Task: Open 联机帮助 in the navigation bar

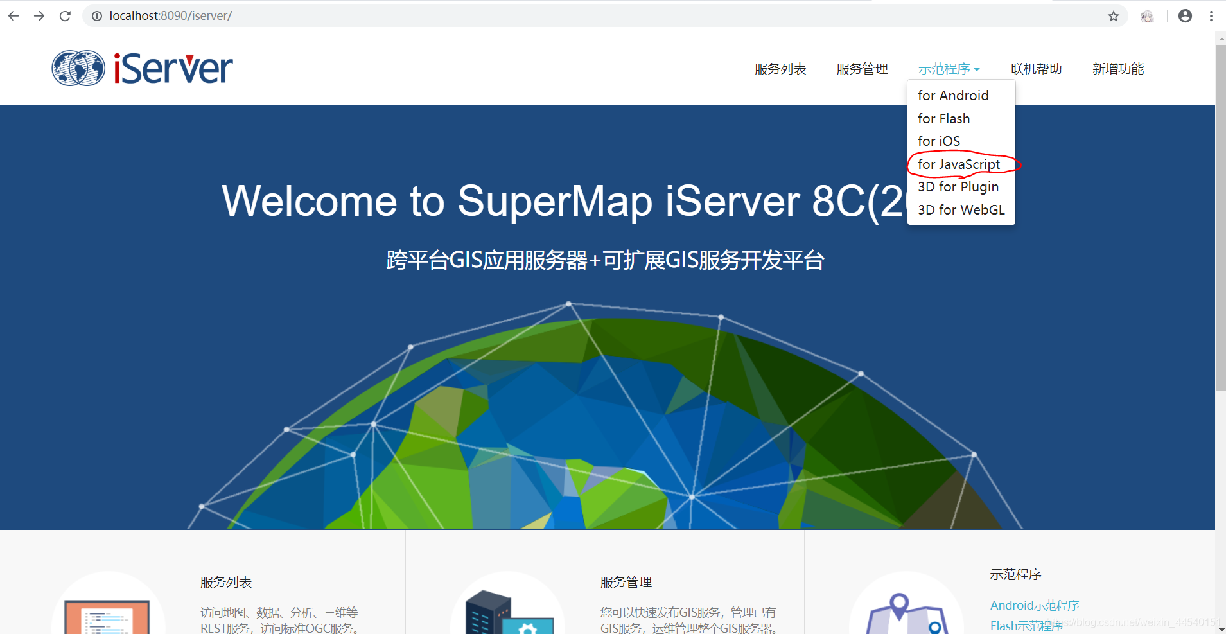Action: (1036, 69)
